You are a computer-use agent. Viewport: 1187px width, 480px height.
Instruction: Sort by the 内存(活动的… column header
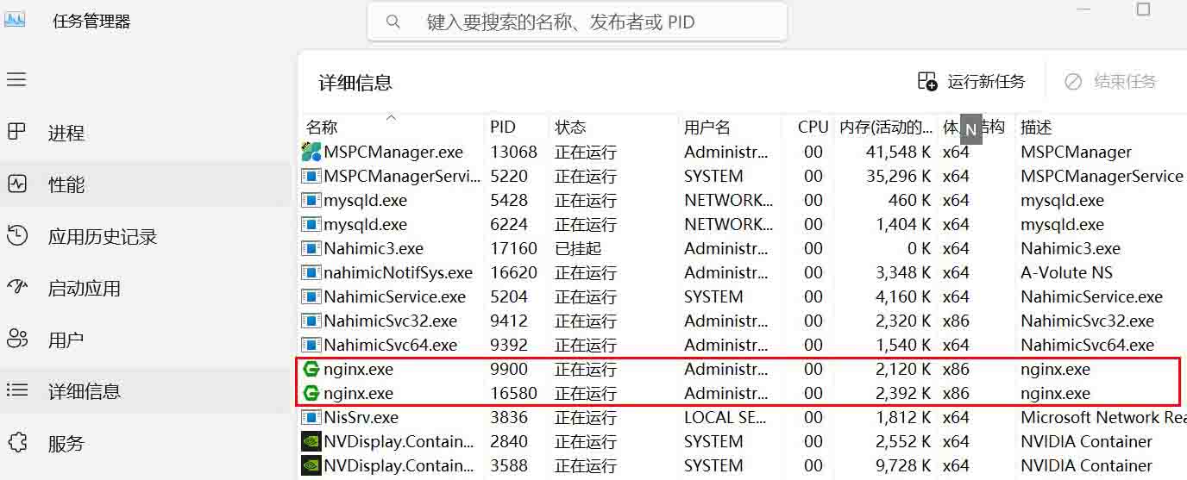pos(886,127)
